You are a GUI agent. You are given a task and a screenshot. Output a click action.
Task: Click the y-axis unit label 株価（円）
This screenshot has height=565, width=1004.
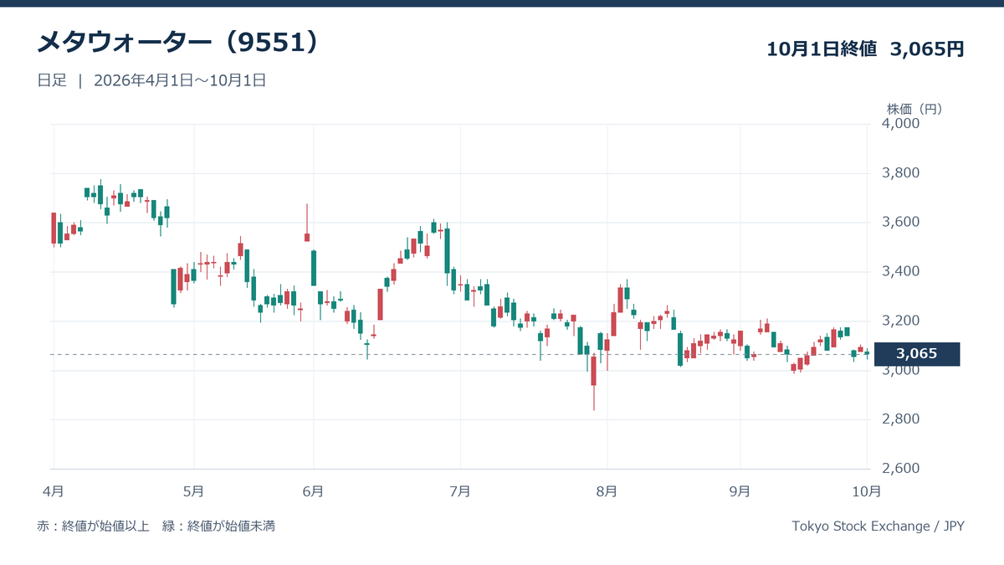(x=915, y=109)
